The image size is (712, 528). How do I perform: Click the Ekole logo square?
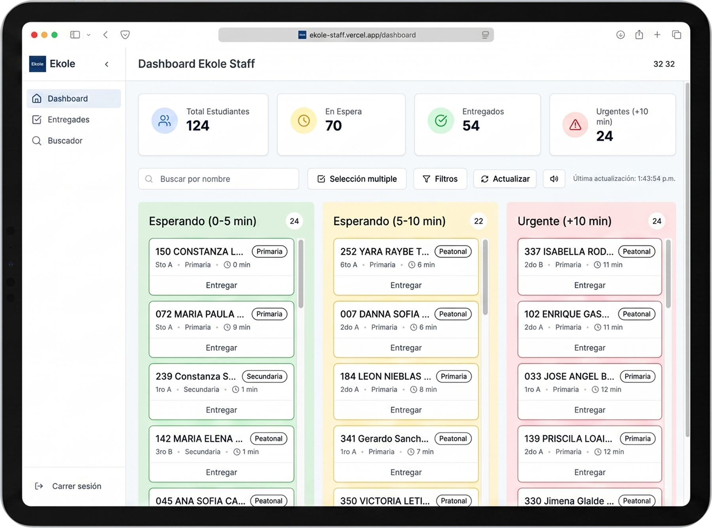coord(37,63)
